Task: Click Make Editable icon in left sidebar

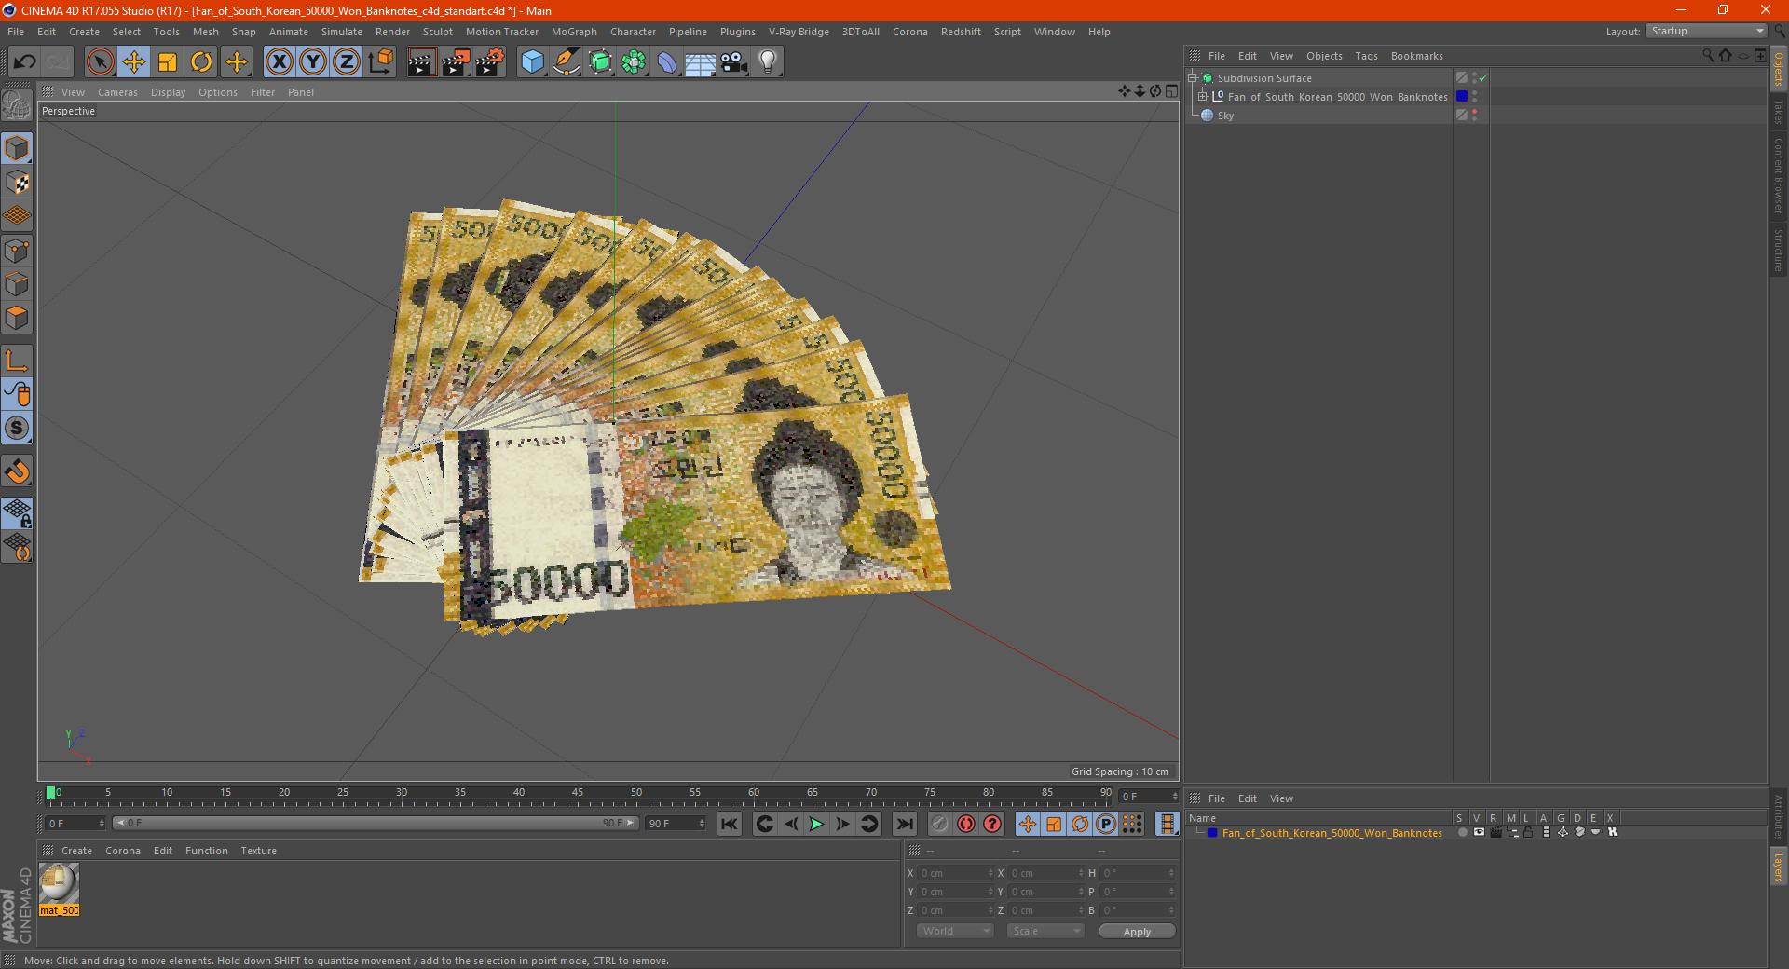Action: coord(17,106)
